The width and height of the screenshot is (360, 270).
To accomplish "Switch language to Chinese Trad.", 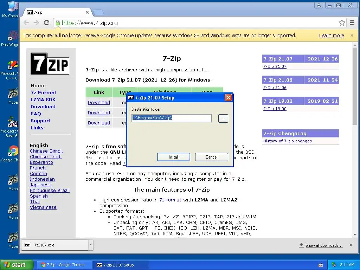I will pos(46,156).
